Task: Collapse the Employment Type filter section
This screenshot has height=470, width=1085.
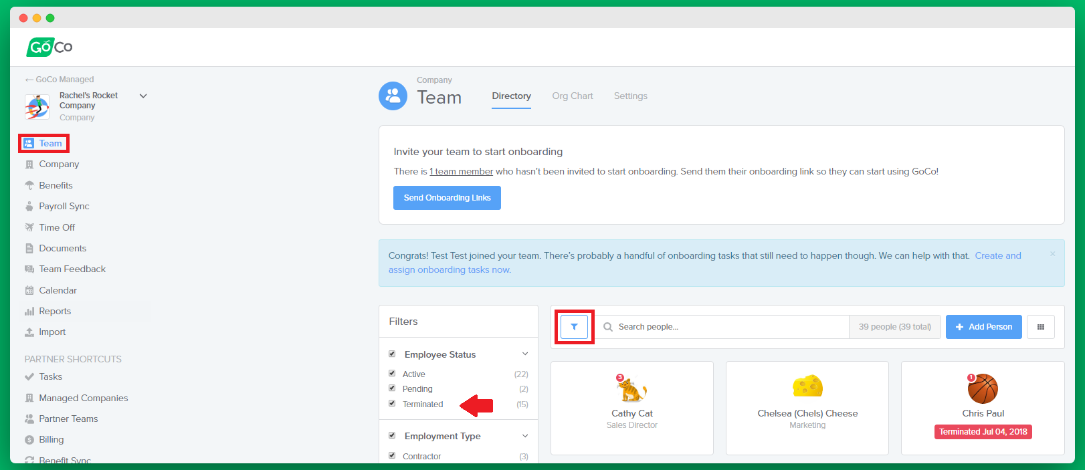Action: [525, 436]
